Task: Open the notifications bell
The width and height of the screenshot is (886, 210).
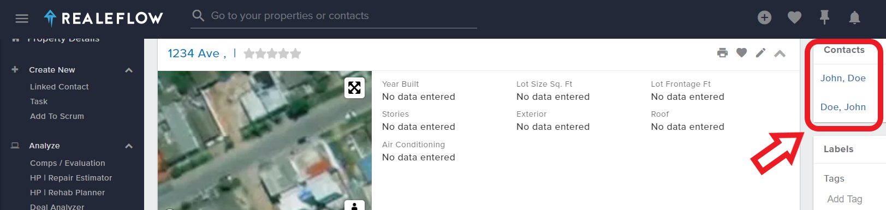Action: pos(854,17)
